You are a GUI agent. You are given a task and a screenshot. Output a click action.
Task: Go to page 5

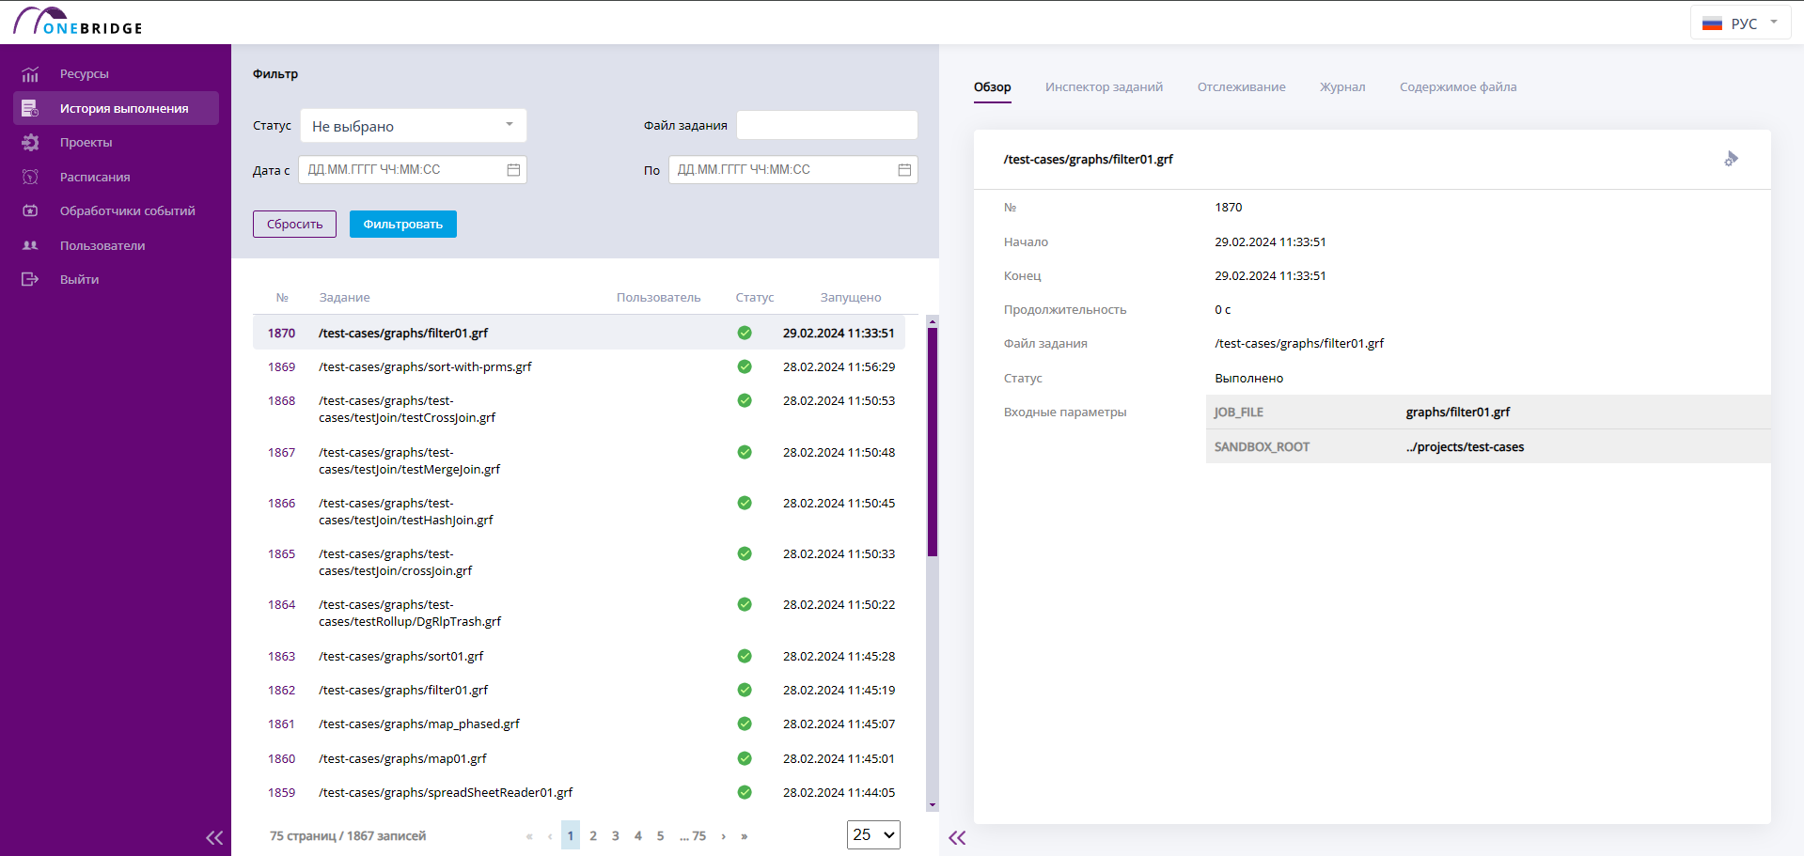(x=660, y=835)
